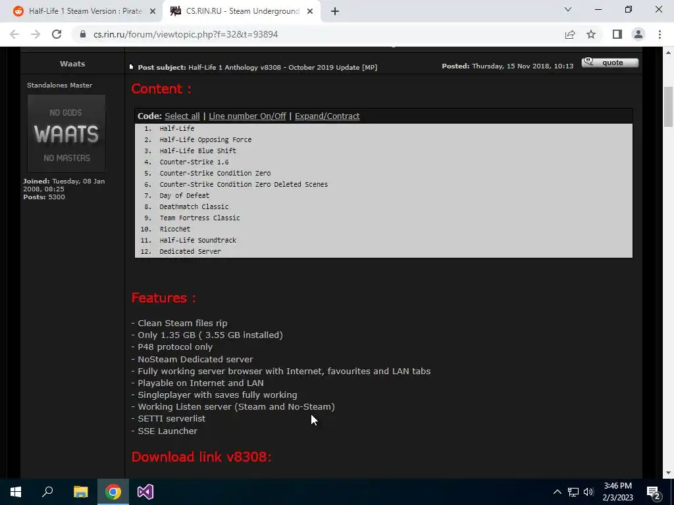Viewport: 674px width, 505px height.
Task: Select 'Day of Defeat' line
Action: pyautogui.click(x=184, y=195)
